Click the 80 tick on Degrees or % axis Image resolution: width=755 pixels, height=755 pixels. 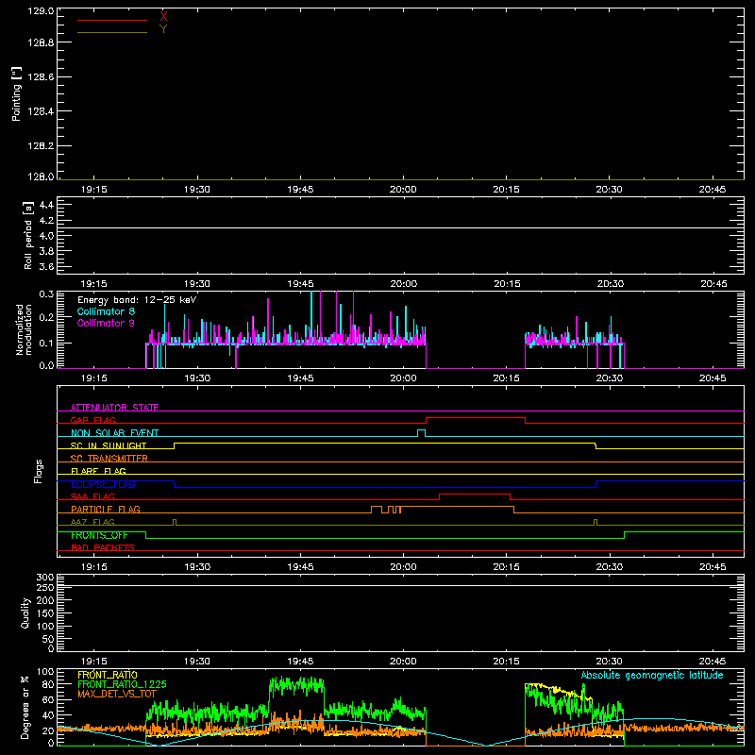click(48, 684)
